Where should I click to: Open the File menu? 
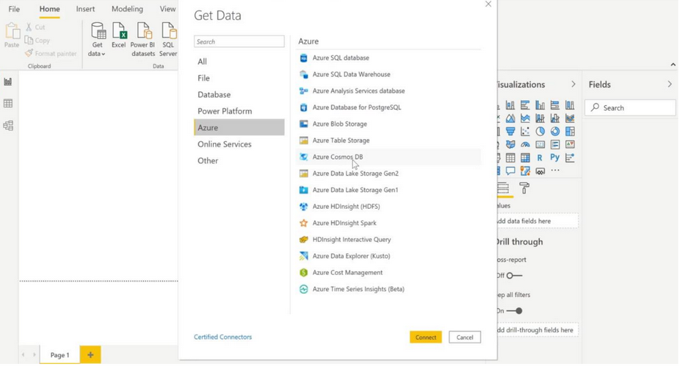click(x=14, y=9)
